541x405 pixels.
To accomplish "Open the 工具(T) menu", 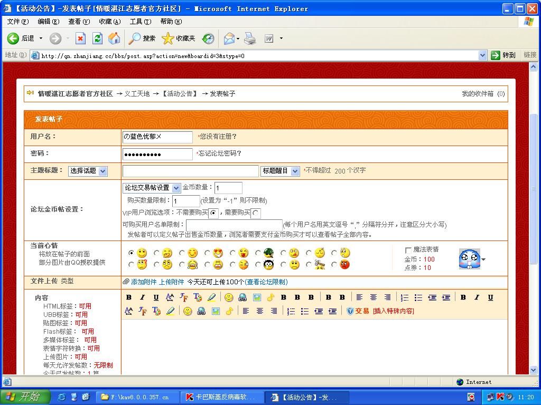I will pyautogui.click(x=140, y=22).
